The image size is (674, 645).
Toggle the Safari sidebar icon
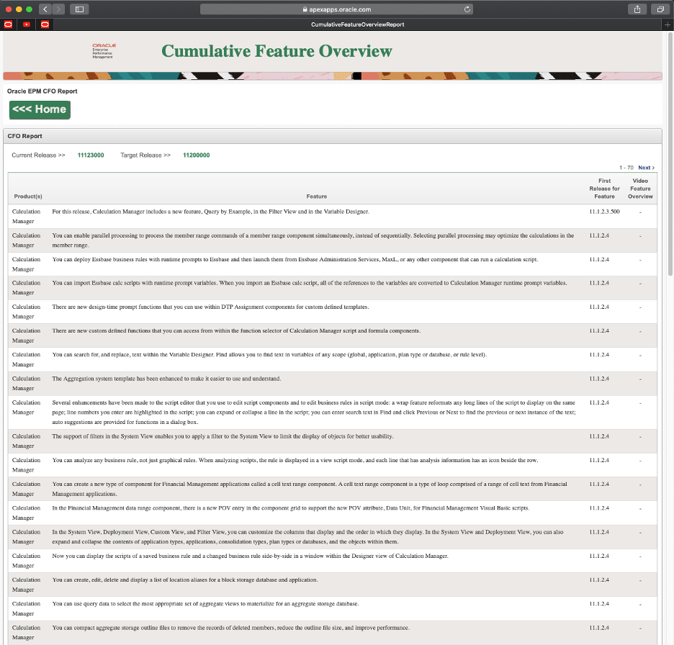tap(79, 9)
